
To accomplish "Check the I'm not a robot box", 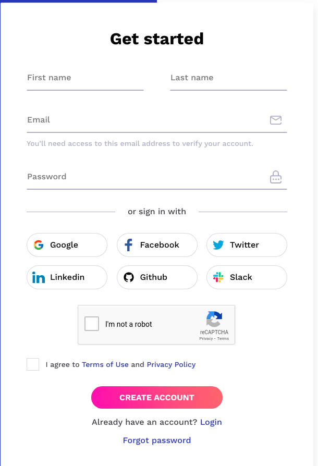I will pos(92,324).
